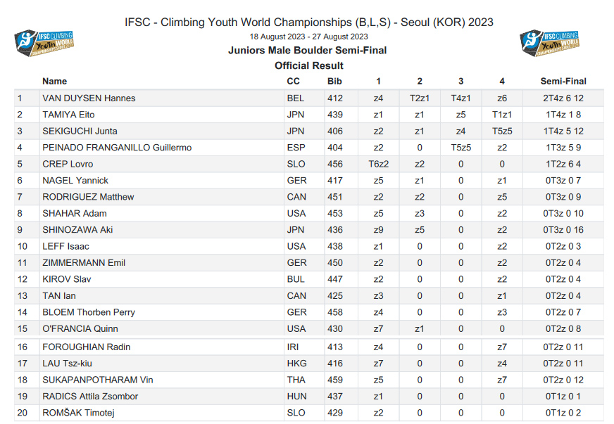Select the row for ZIMMERMANN Emil
This screenshot has height=424, width=614.
pos(84,263)
